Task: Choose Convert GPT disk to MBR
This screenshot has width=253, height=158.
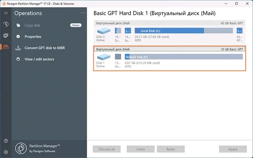Action: coord(45,48)
